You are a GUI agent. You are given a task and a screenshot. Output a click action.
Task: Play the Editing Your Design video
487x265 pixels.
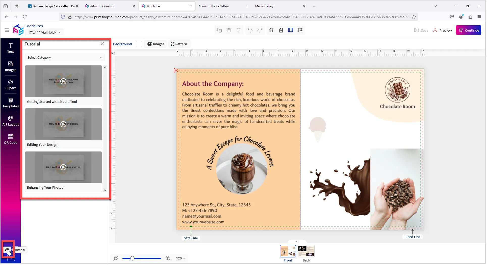pyautogui.click(x=63, y=124)
